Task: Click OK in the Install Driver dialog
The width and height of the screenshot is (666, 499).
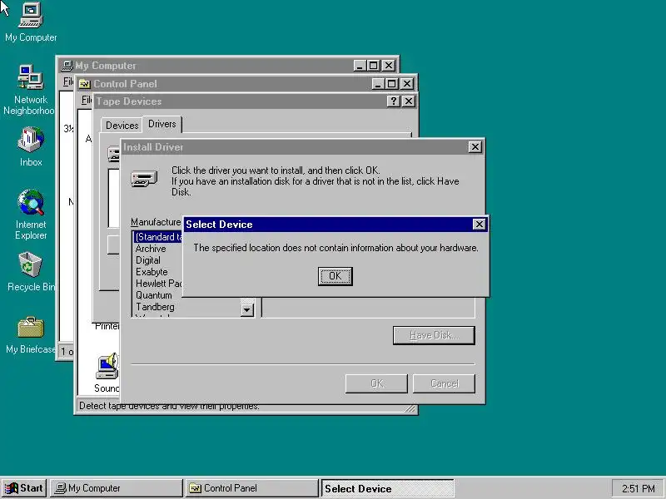Action: pos(376,383)
